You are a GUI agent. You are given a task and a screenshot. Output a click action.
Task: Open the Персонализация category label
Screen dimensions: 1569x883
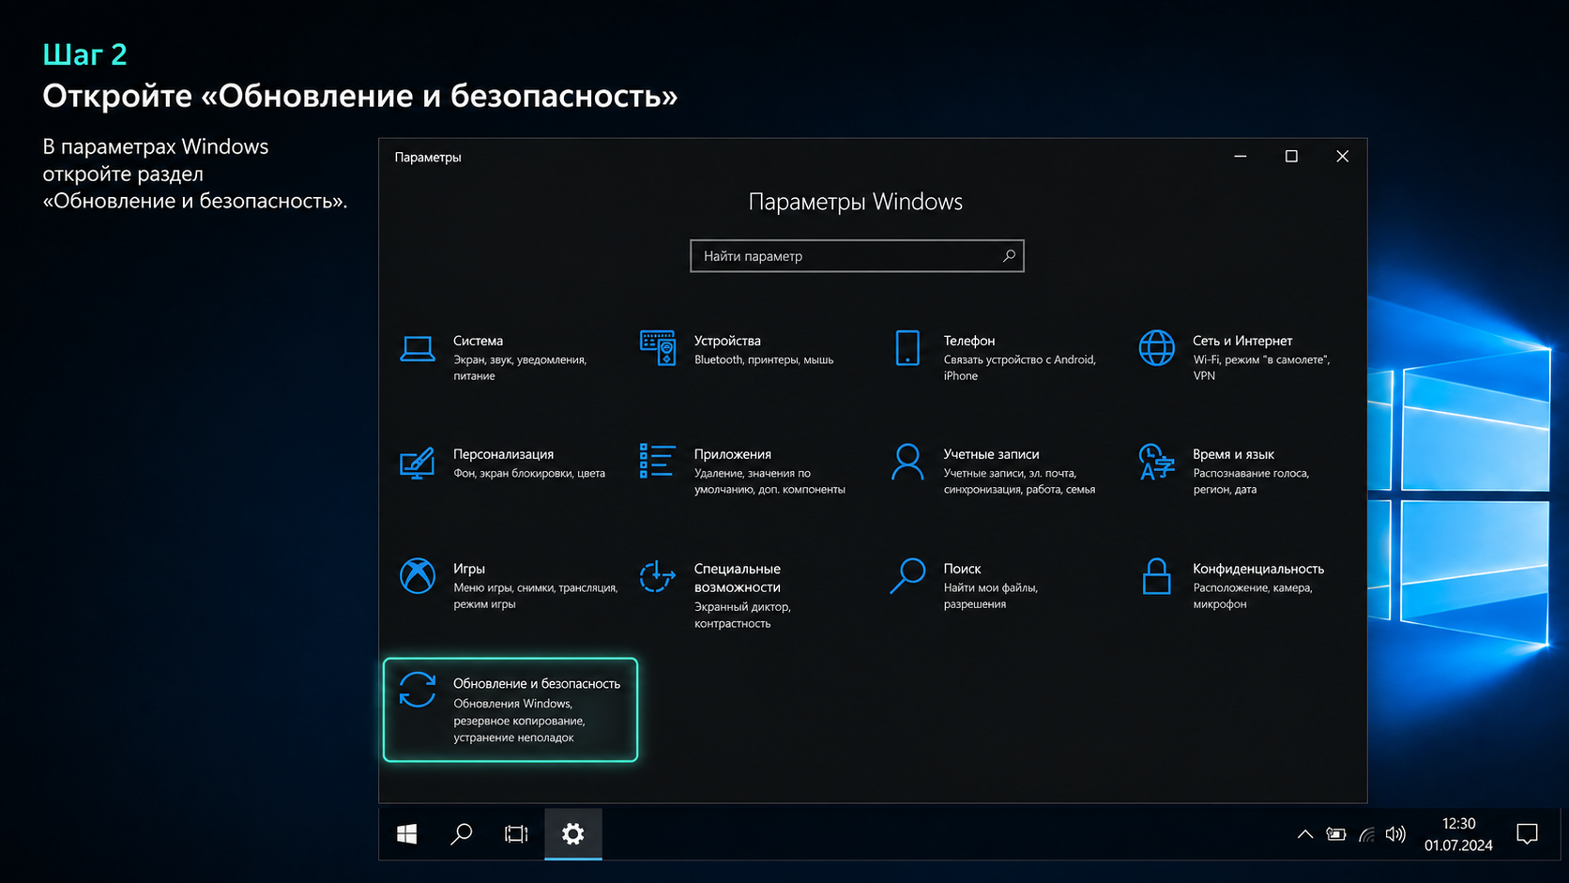coord(503,454)
